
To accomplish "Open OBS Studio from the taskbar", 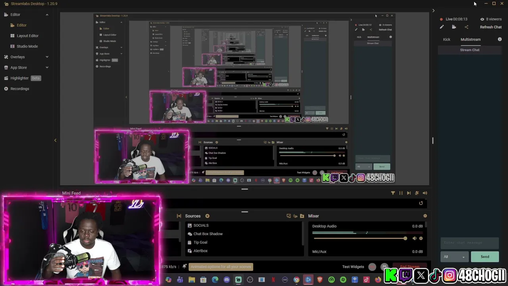I will [250, 280].
